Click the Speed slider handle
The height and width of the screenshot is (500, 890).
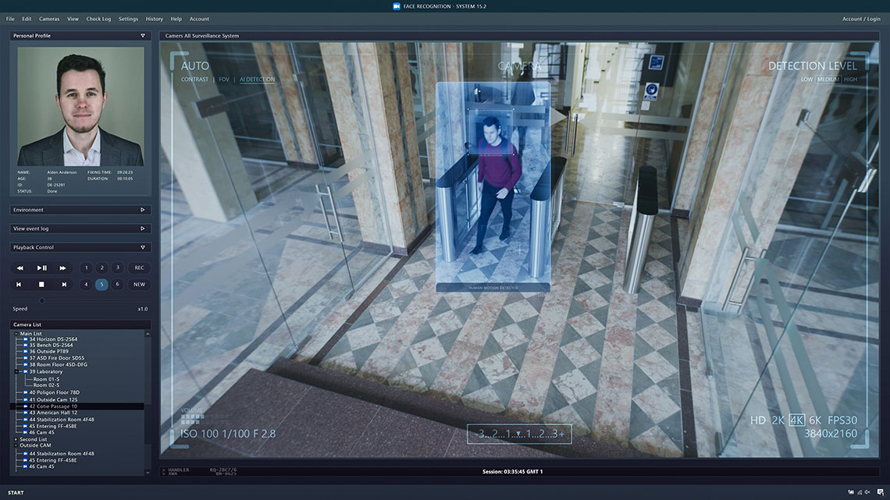click(42, 300)
